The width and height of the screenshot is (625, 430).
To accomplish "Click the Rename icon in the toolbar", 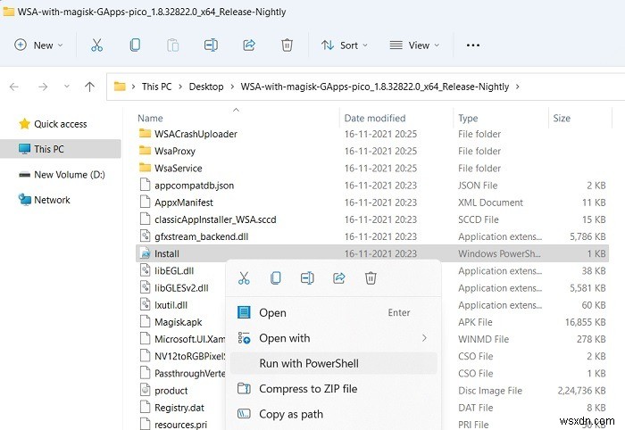I will pyautogui.click(x=211, y=45).
